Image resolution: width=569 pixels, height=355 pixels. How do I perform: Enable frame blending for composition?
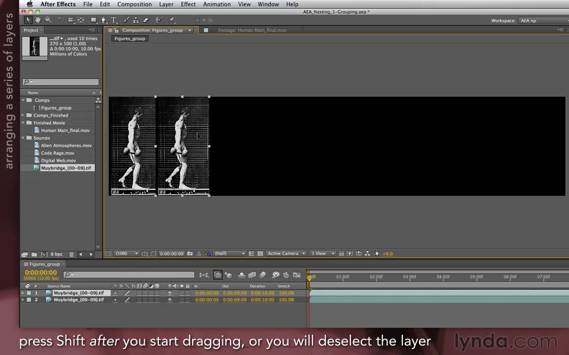252,275
